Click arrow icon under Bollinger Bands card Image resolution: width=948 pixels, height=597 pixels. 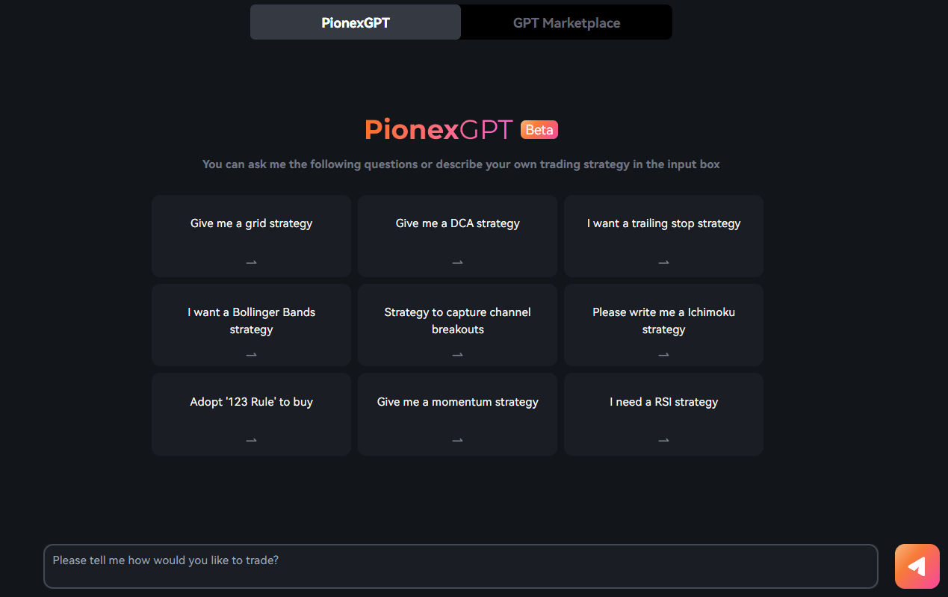coord(251,355)
